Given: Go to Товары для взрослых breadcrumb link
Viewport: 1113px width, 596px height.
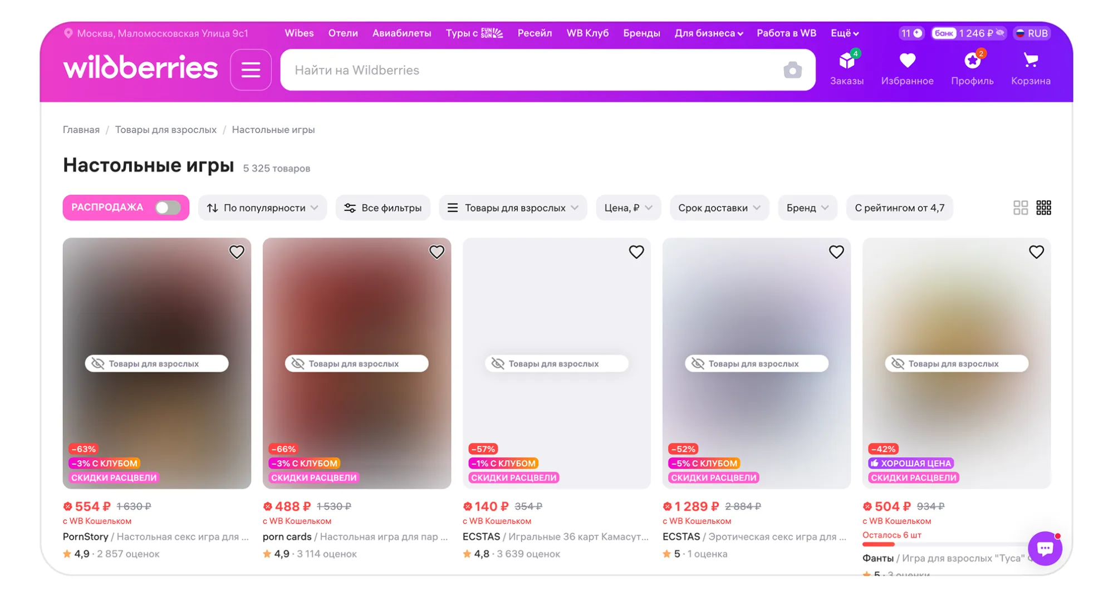Looking at the screenshot, I should [x=165, y=130].
